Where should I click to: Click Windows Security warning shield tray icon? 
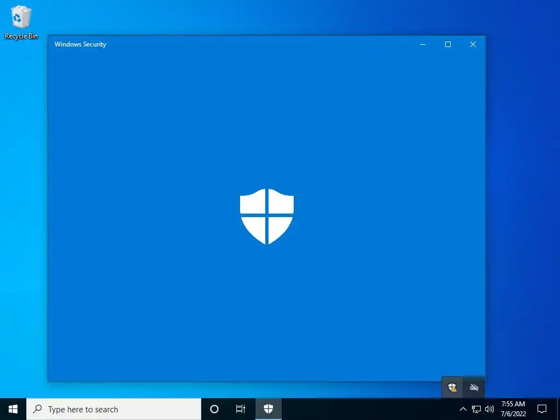(452, 387)
